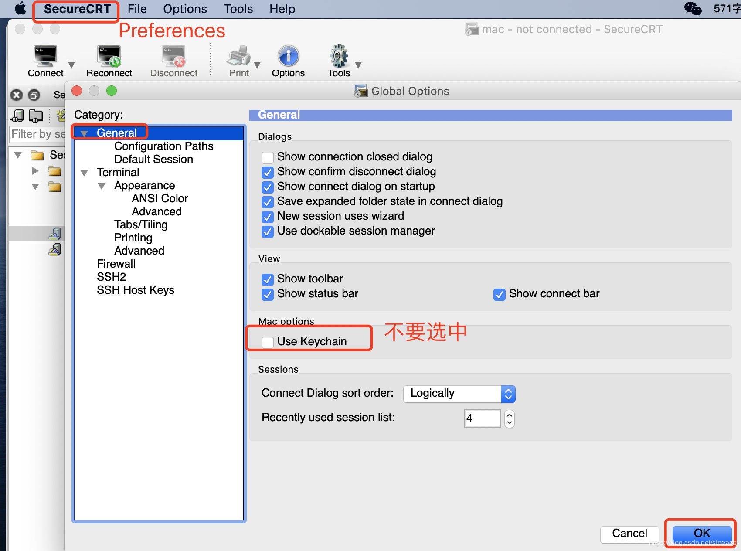Click the Cancel button
Viewport: 741px width, 551px height.
[x=629, y=534]
